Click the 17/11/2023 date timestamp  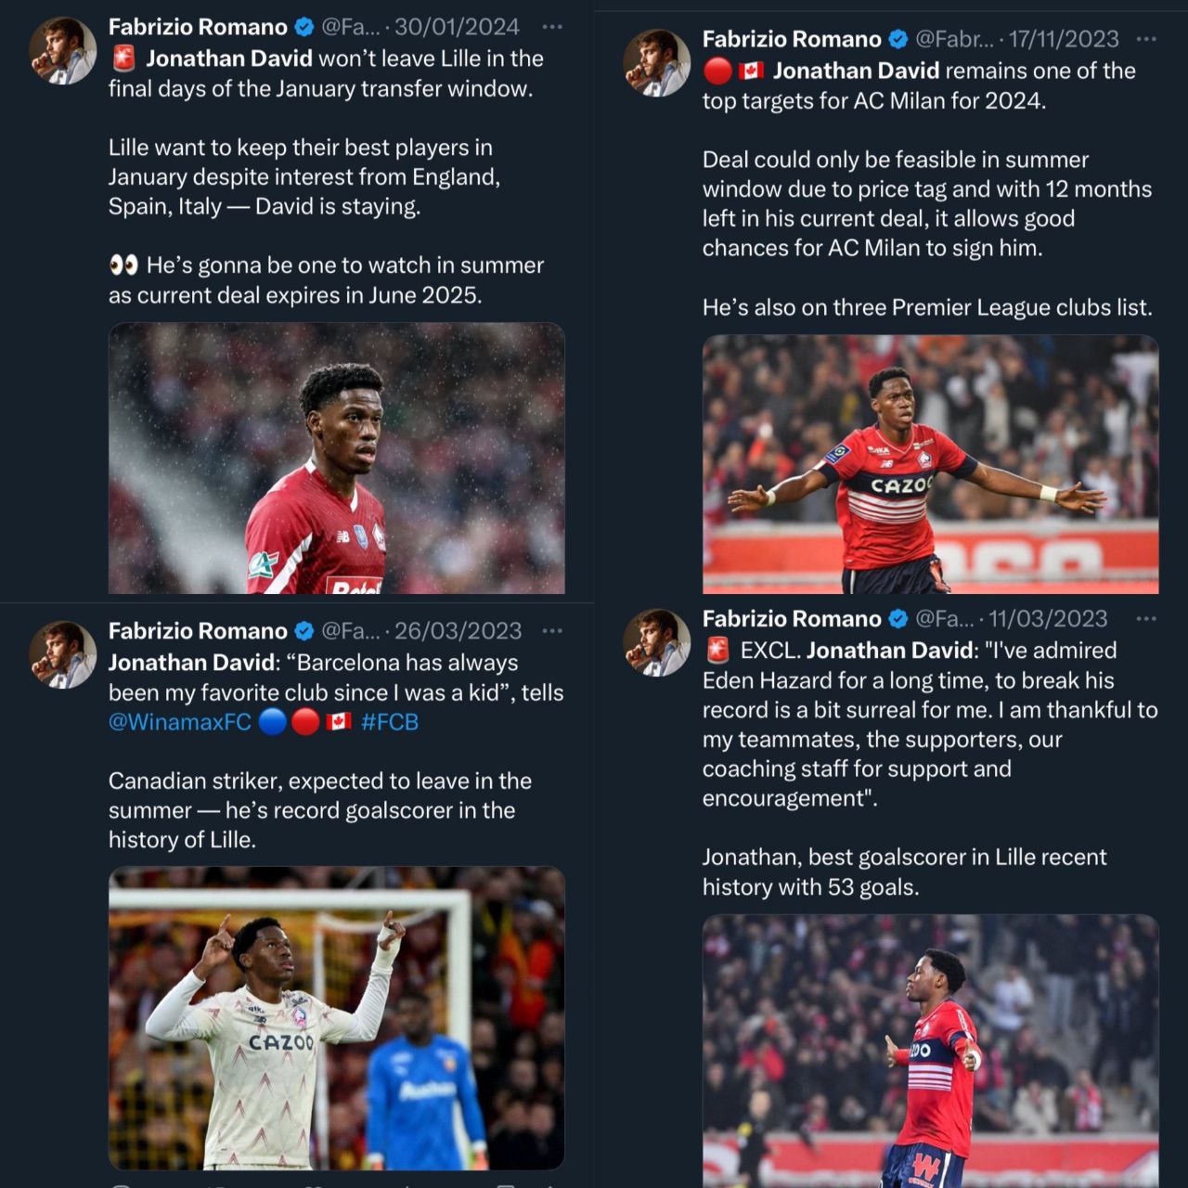(x=1064, y=39)
